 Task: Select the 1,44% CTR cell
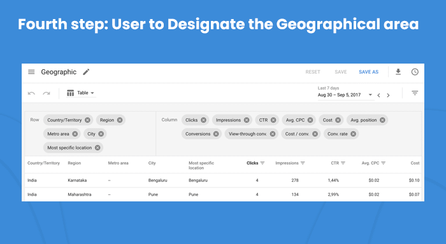(x=333, y=180)
